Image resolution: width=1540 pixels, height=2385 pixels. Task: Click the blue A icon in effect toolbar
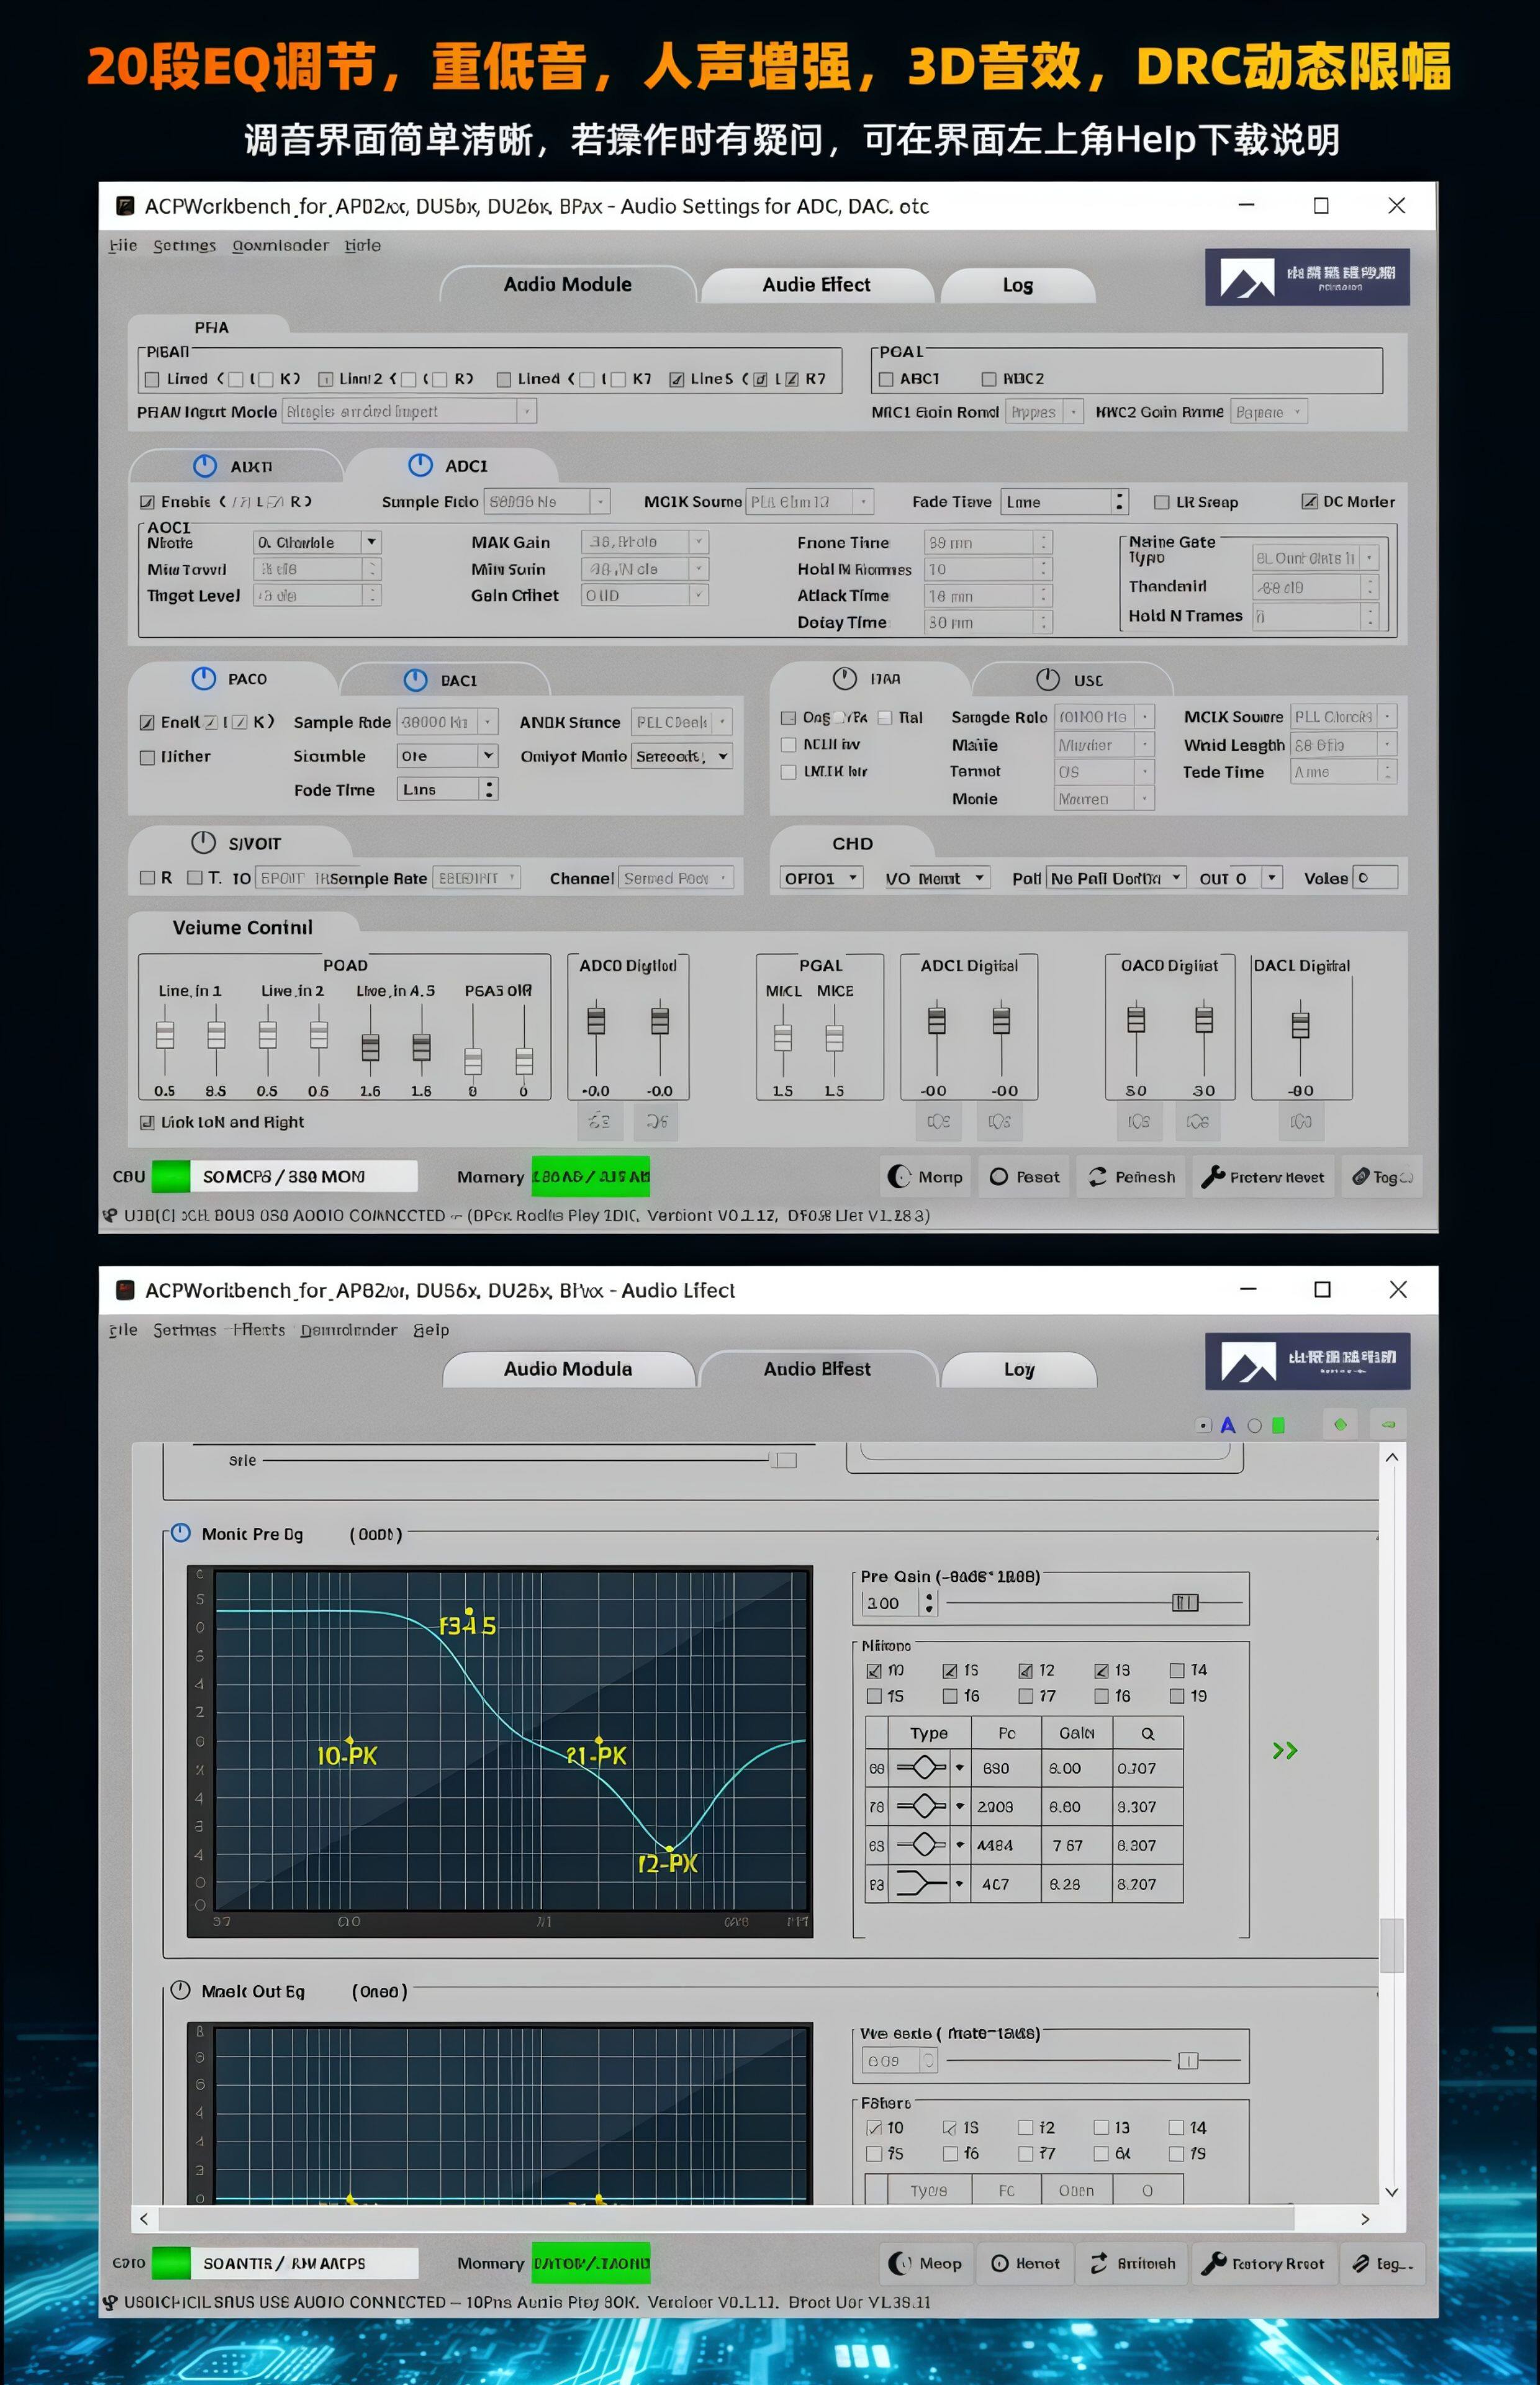pyautogui.click(x=1227, y=1425)
